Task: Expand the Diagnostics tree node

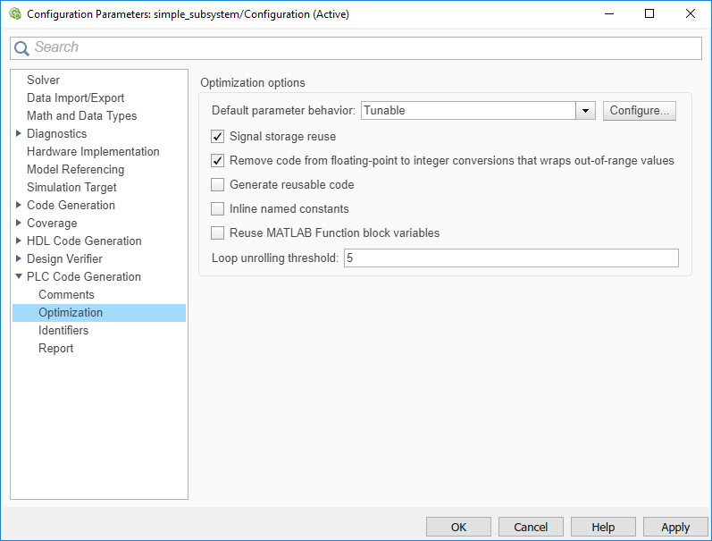Action: point(19,133)
